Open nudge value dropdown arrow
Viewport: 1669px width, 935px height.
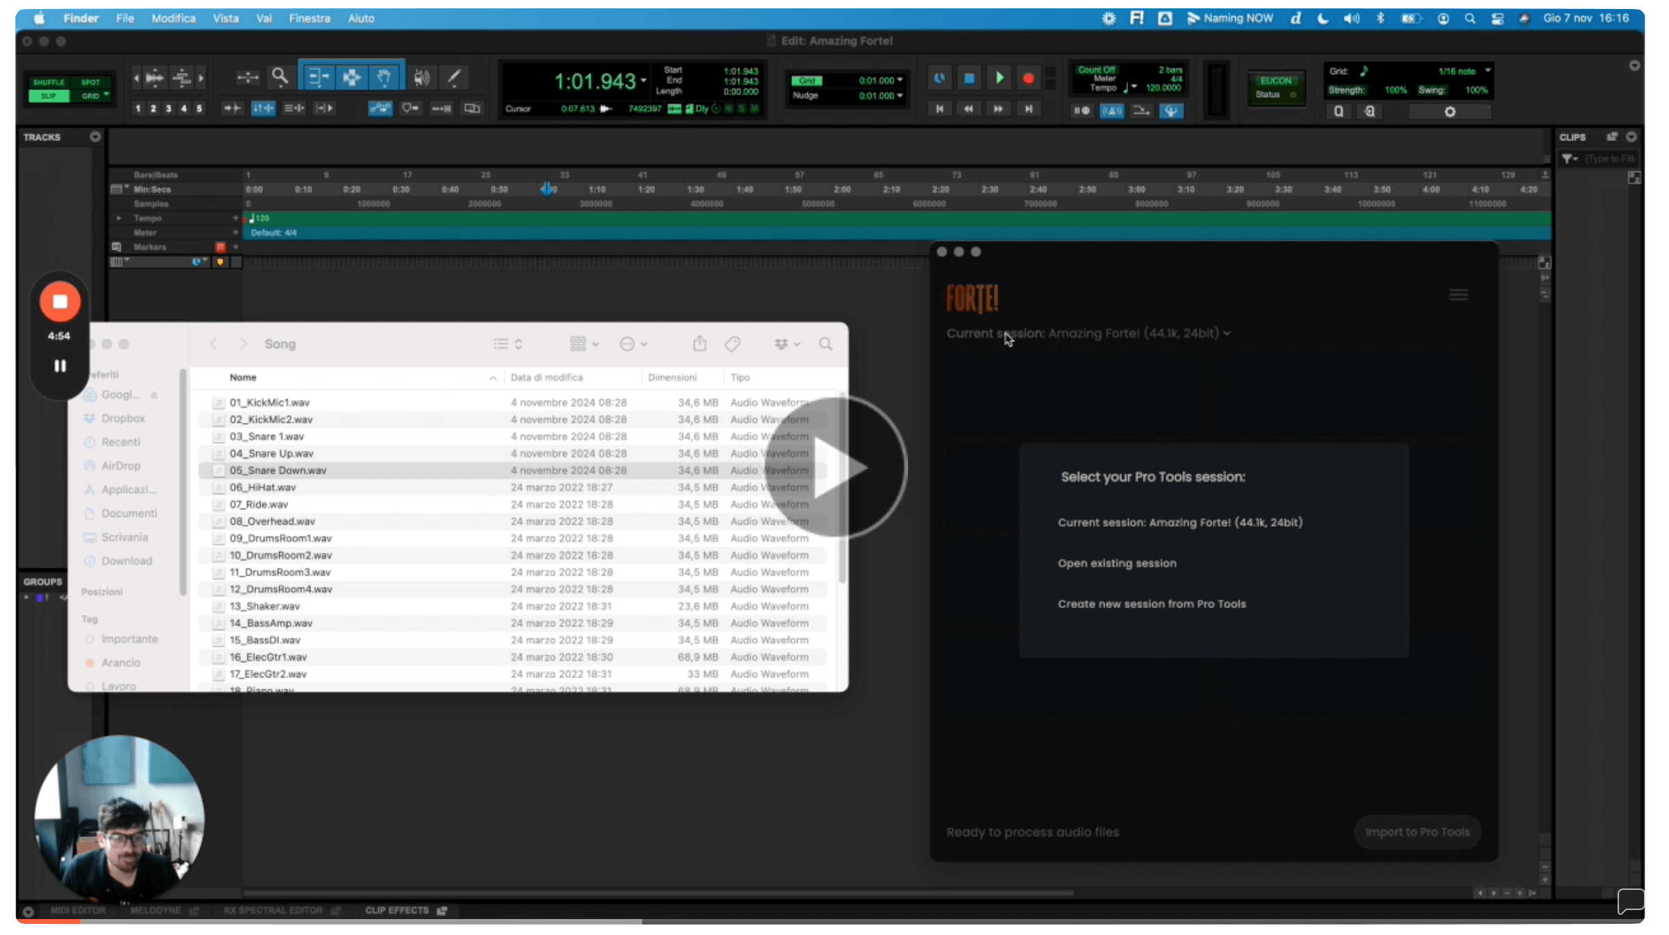tap(900, 95)
